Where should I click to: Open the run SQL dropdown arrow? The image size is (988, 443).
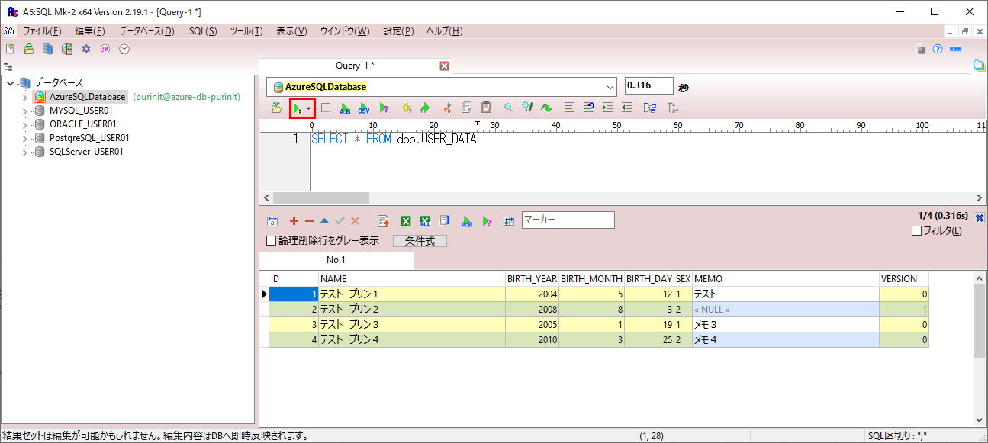pyautogui.click(x=309, y=108)
